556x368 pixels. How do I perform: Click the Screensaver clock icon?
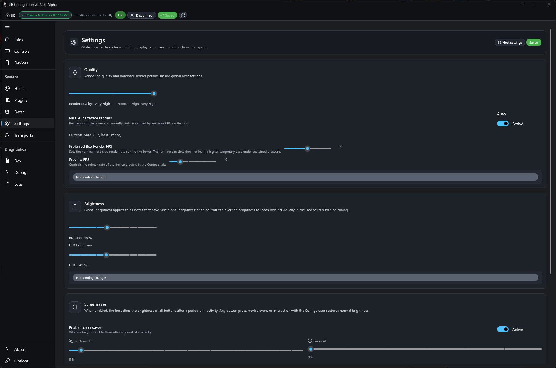[75, 307]
